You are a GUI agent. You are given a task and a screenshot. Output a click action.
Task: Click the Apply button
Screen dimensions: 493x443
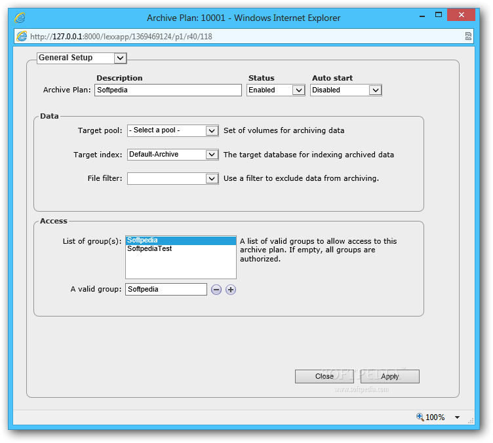390,376
